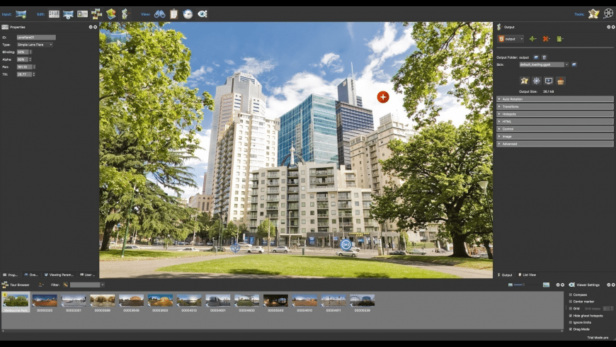Click the green plus add output icon
The height and width of the screenshot is (347, 616).
[x=532, y=39]
